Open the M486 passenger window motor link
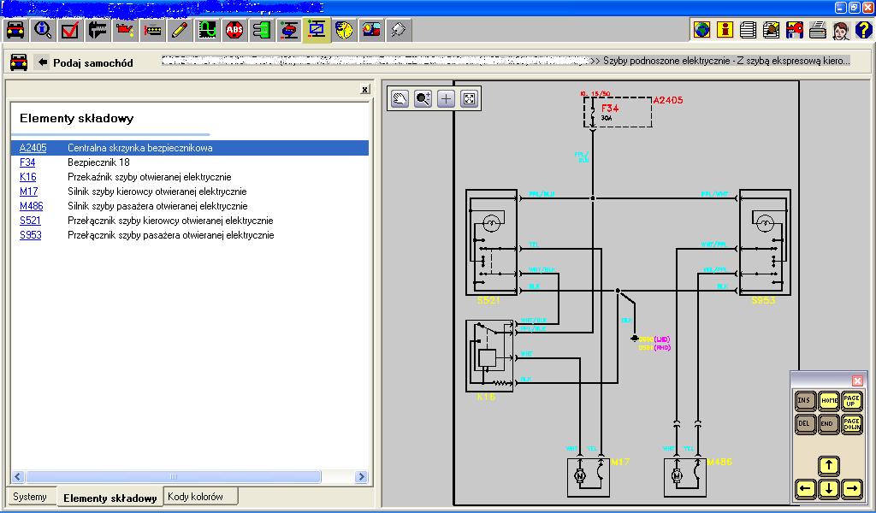This screenshot has height=513, width=876. (x=31, y=206)
